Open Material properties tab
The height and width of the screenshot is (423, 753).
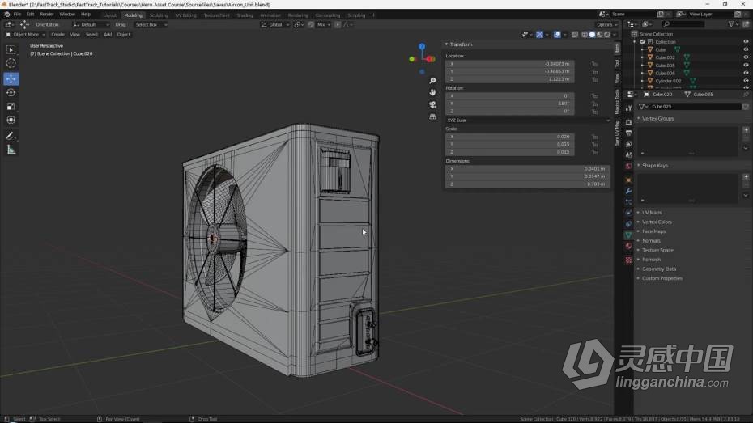628,246
